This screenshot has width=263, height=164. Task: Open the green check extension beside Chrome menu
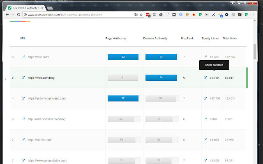pyautogui.click(x=246, y=15)
